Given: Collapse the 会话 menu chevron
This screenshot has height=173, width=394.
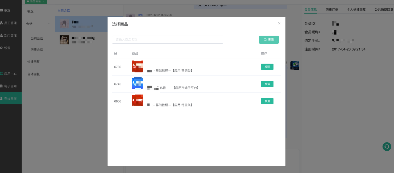Looking at the screenshot, I should [x=49, y=24].
